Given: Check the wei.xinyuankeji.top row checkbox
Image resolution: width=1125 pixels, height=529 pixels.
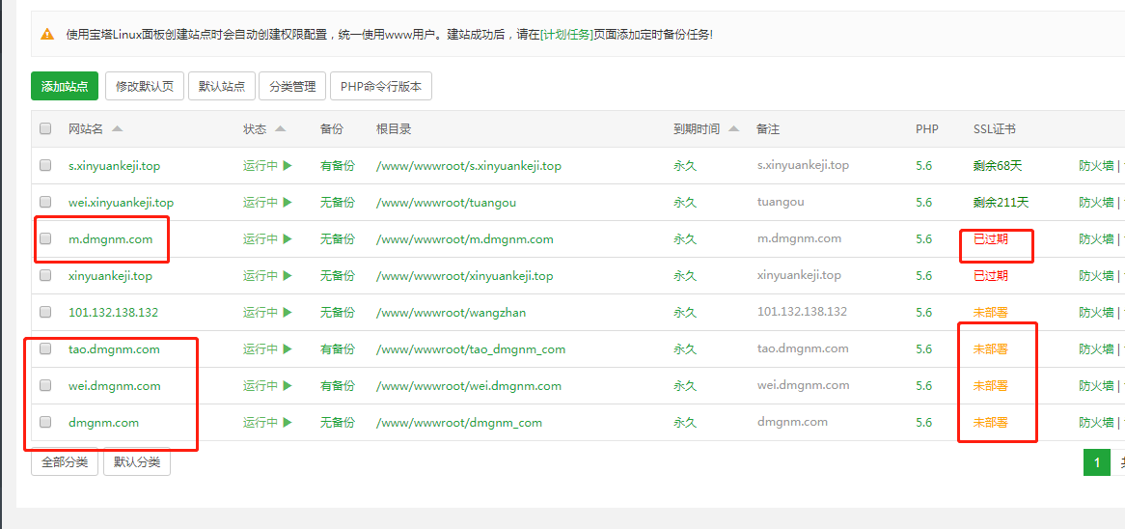Looking at the screenshot, I should click(x=45, y=202).
